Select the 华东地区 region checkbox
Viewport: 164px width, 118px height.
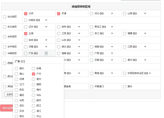(x=4, y=37)
